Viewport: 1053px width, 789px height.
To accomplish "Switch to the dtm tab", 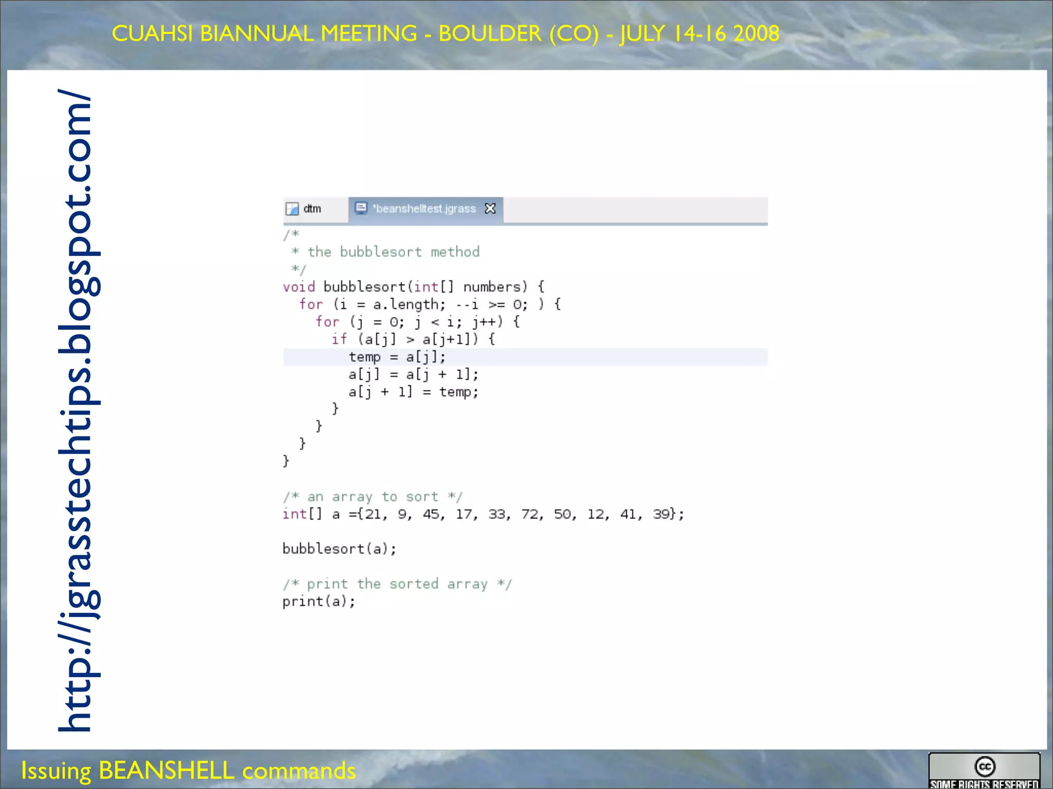I will (312, 209).
